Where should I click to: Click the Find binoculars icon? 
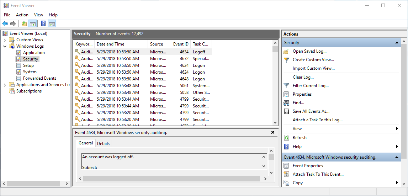click(x=286, y=103)
